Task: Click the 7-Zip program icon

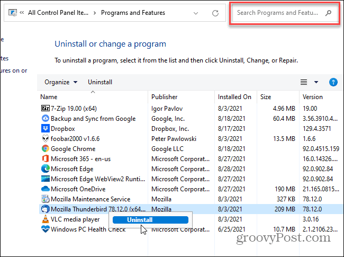Action: 46,108
